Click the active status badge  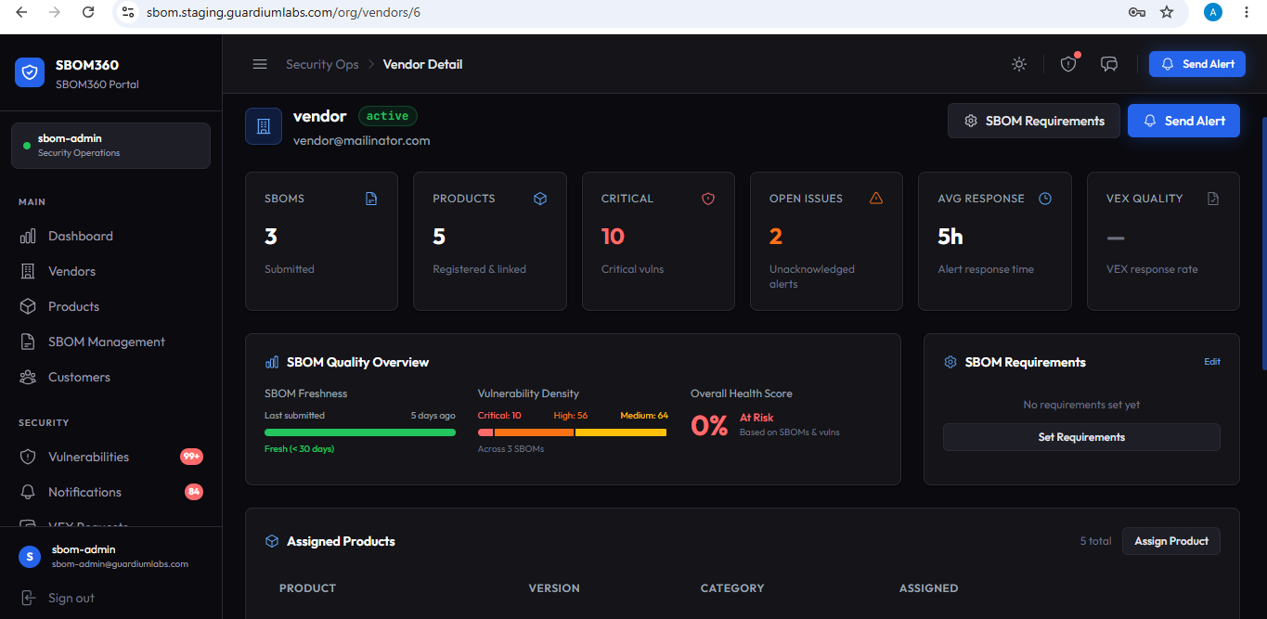pyautogui.click(x=388, y=116)
